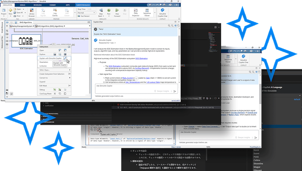Switch to the Debug ribbon tab
302x171 pixels.
click(22, 5)
